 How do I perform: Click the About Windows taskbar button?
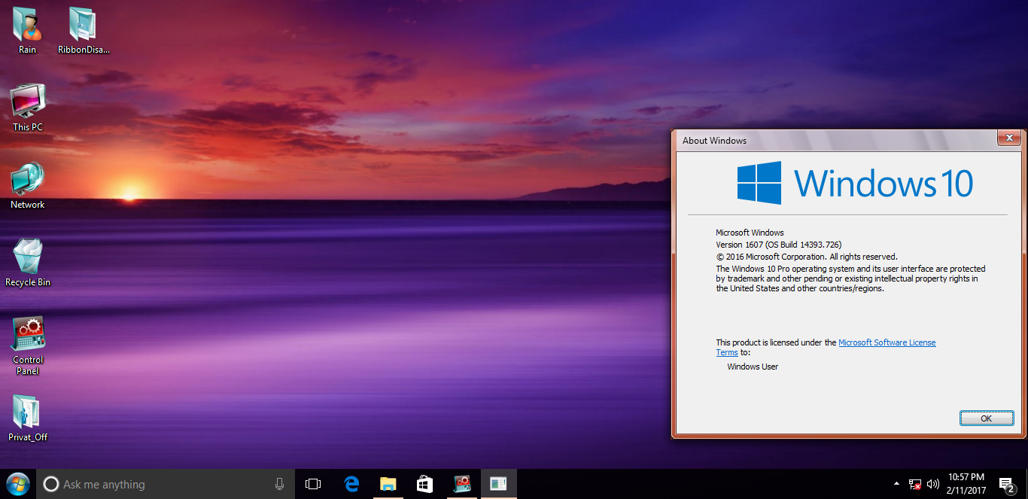(x=498, y=484)
